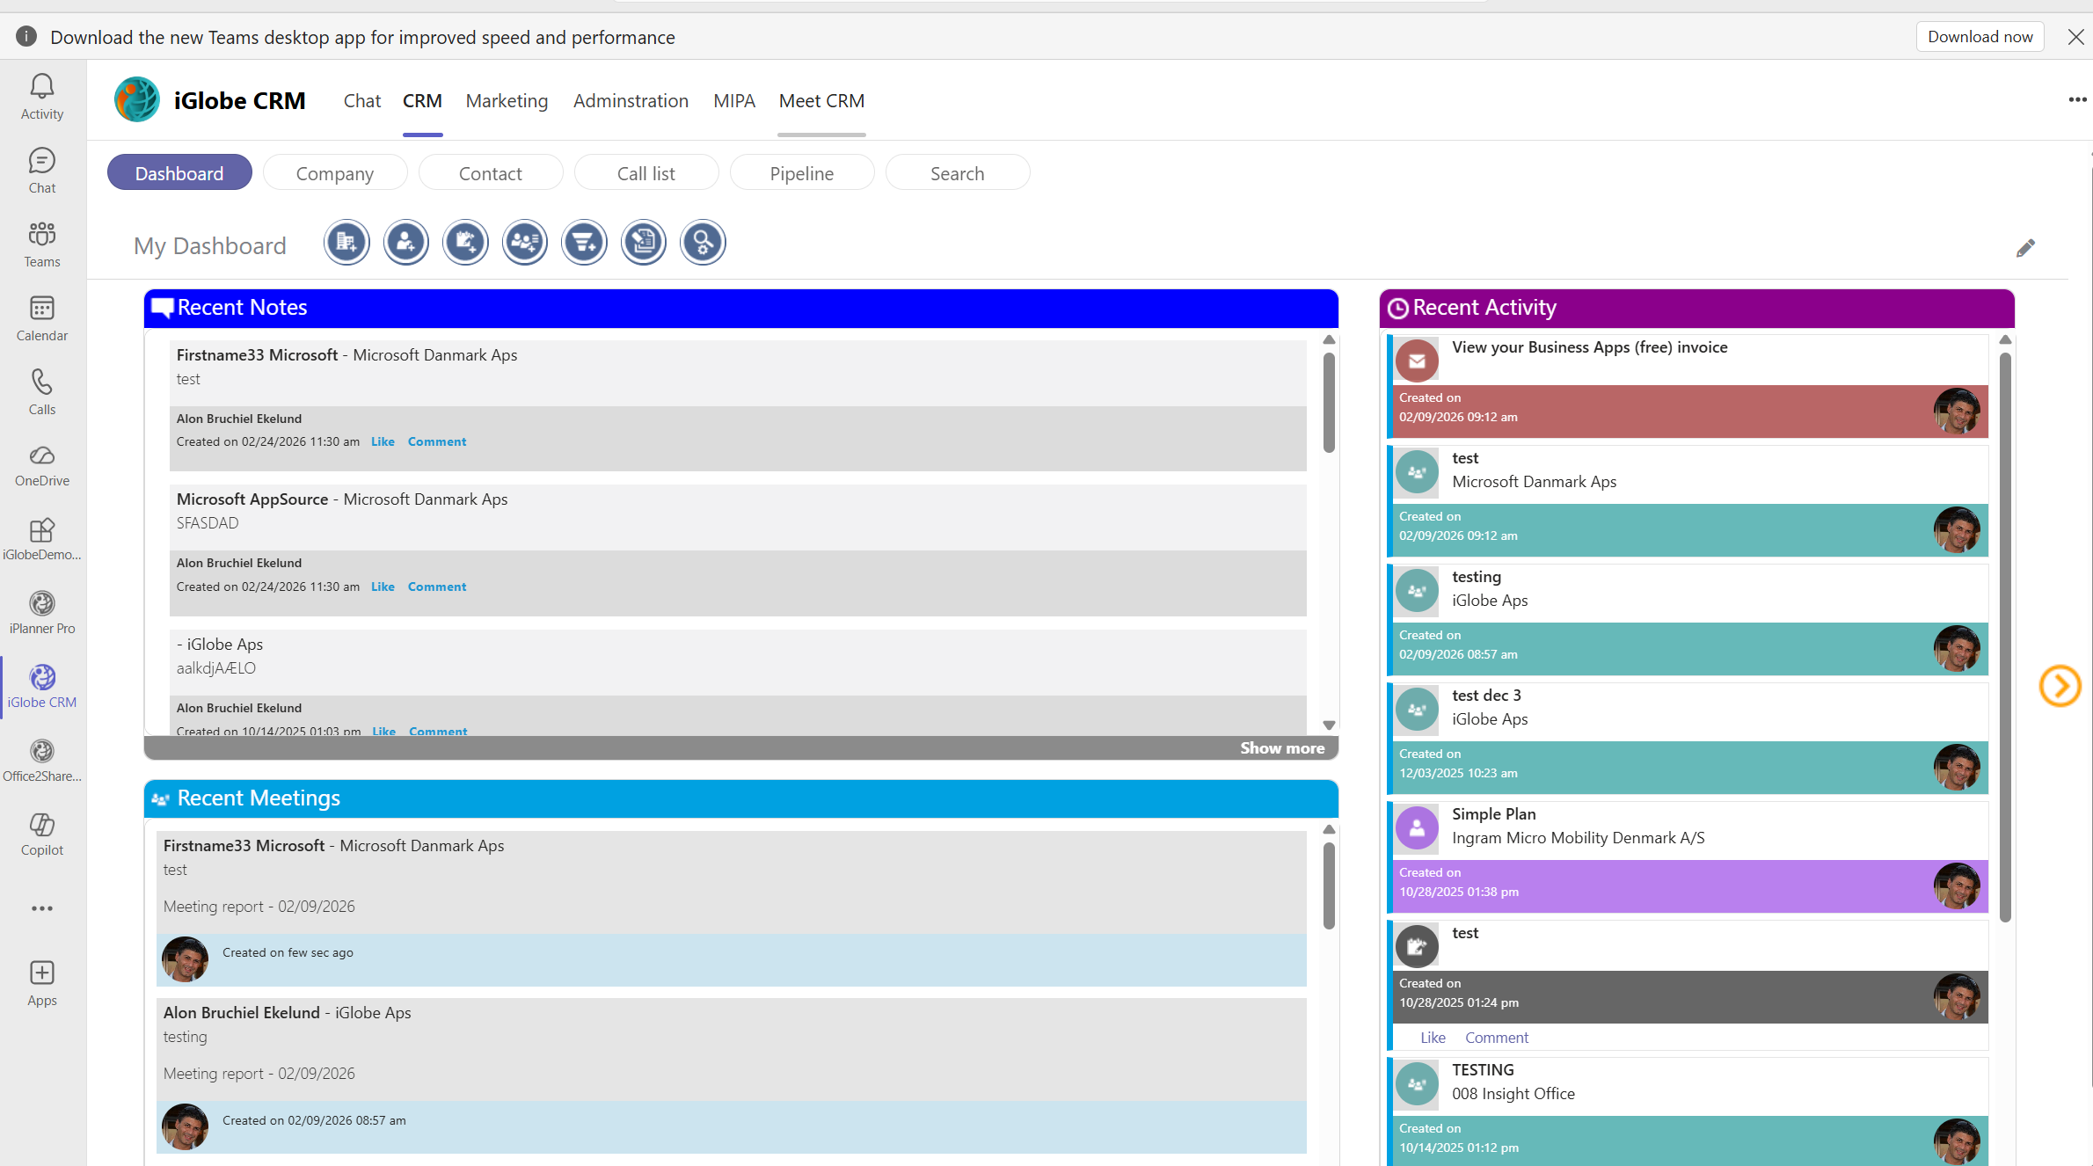Click Show more under Recent Notes
Image resolution: width=2093 pixels, height=1166 pixels.
point(1281,748)
